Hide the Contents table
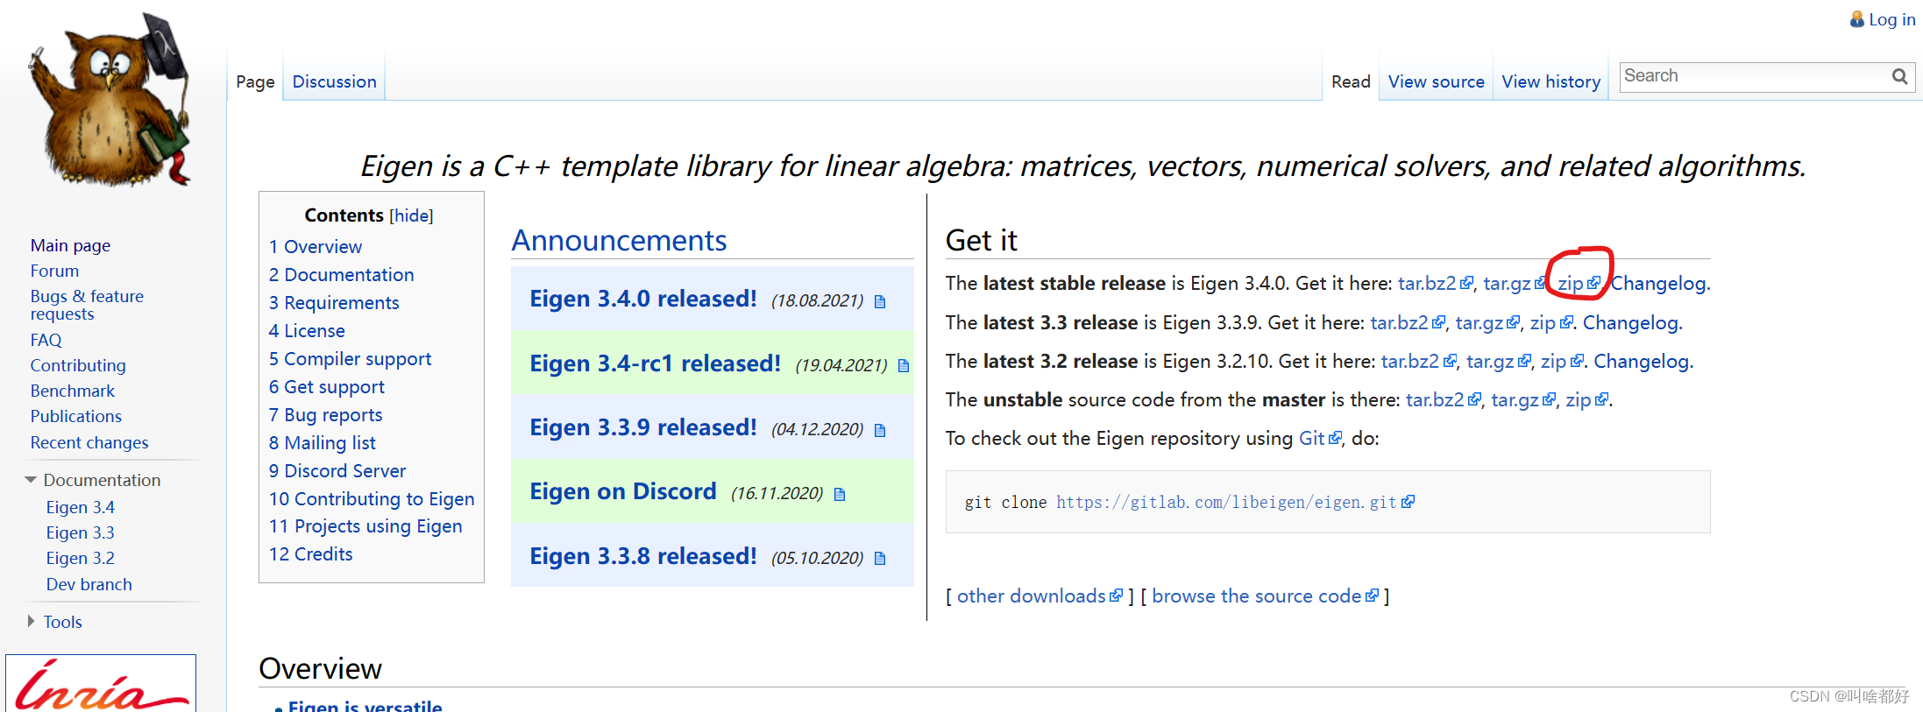This screenshot has width=1923, height=712. click(x=411, y=215)
